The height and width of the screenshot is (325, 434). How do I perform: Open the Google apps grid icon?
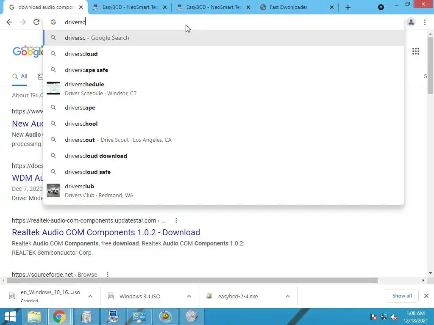pyautogui.click(x=416, y=51)
